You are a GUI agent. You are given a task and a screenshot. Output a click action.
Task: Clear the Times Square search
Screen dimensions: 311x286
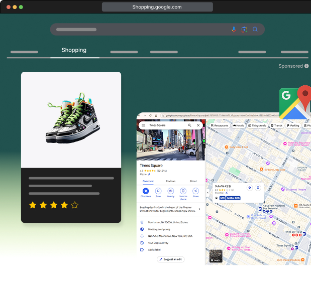click(x=198, y=125)
